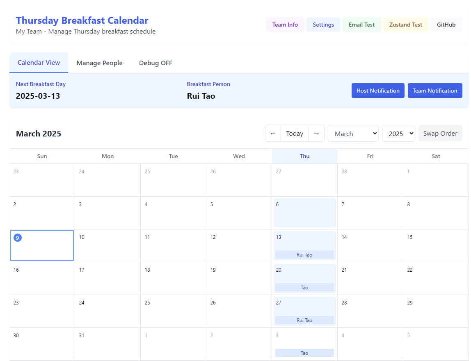
Task: Open the Manage People tab
Action: (x=99, y=63)
